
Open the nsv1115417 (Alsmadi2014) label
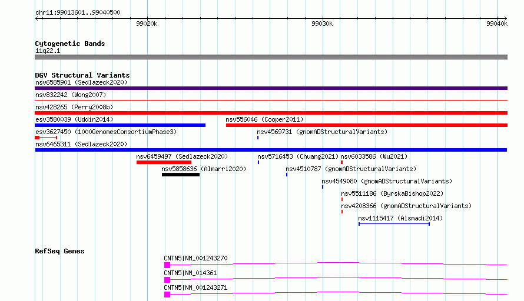click(x=400, y=218)
